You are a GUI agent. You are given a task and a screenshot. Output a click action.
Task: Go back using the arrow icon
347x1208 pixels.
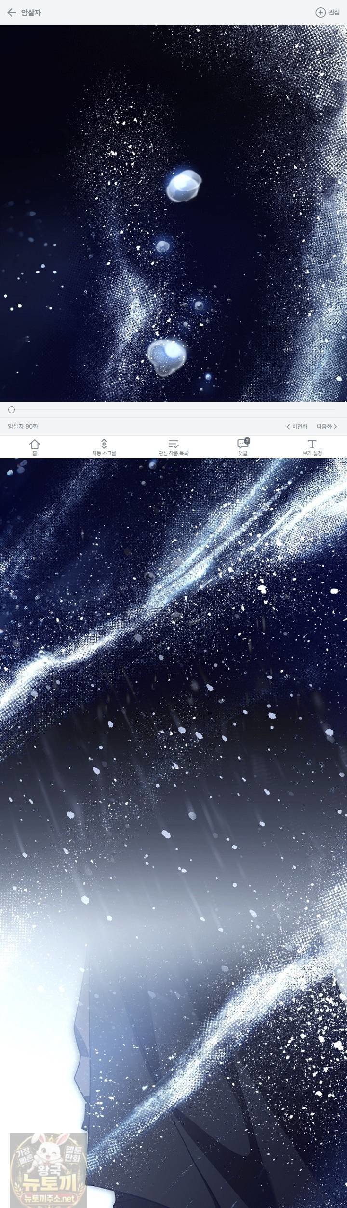[x=12, y=13]
